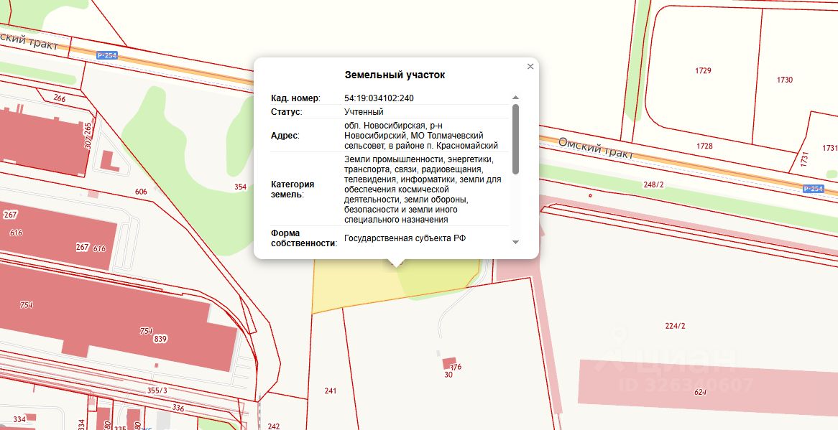Click the popup scrollbar up arrow
The height and width of the screenshot is (430, 838).
coord(515,98)
